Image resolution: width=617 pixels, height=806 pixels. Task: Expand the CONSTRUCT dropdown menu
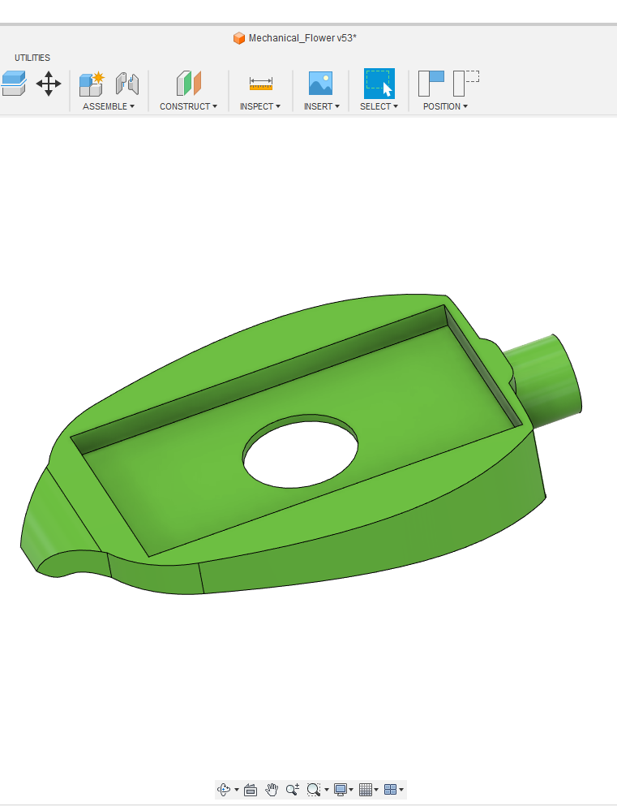tap(188, 106)
